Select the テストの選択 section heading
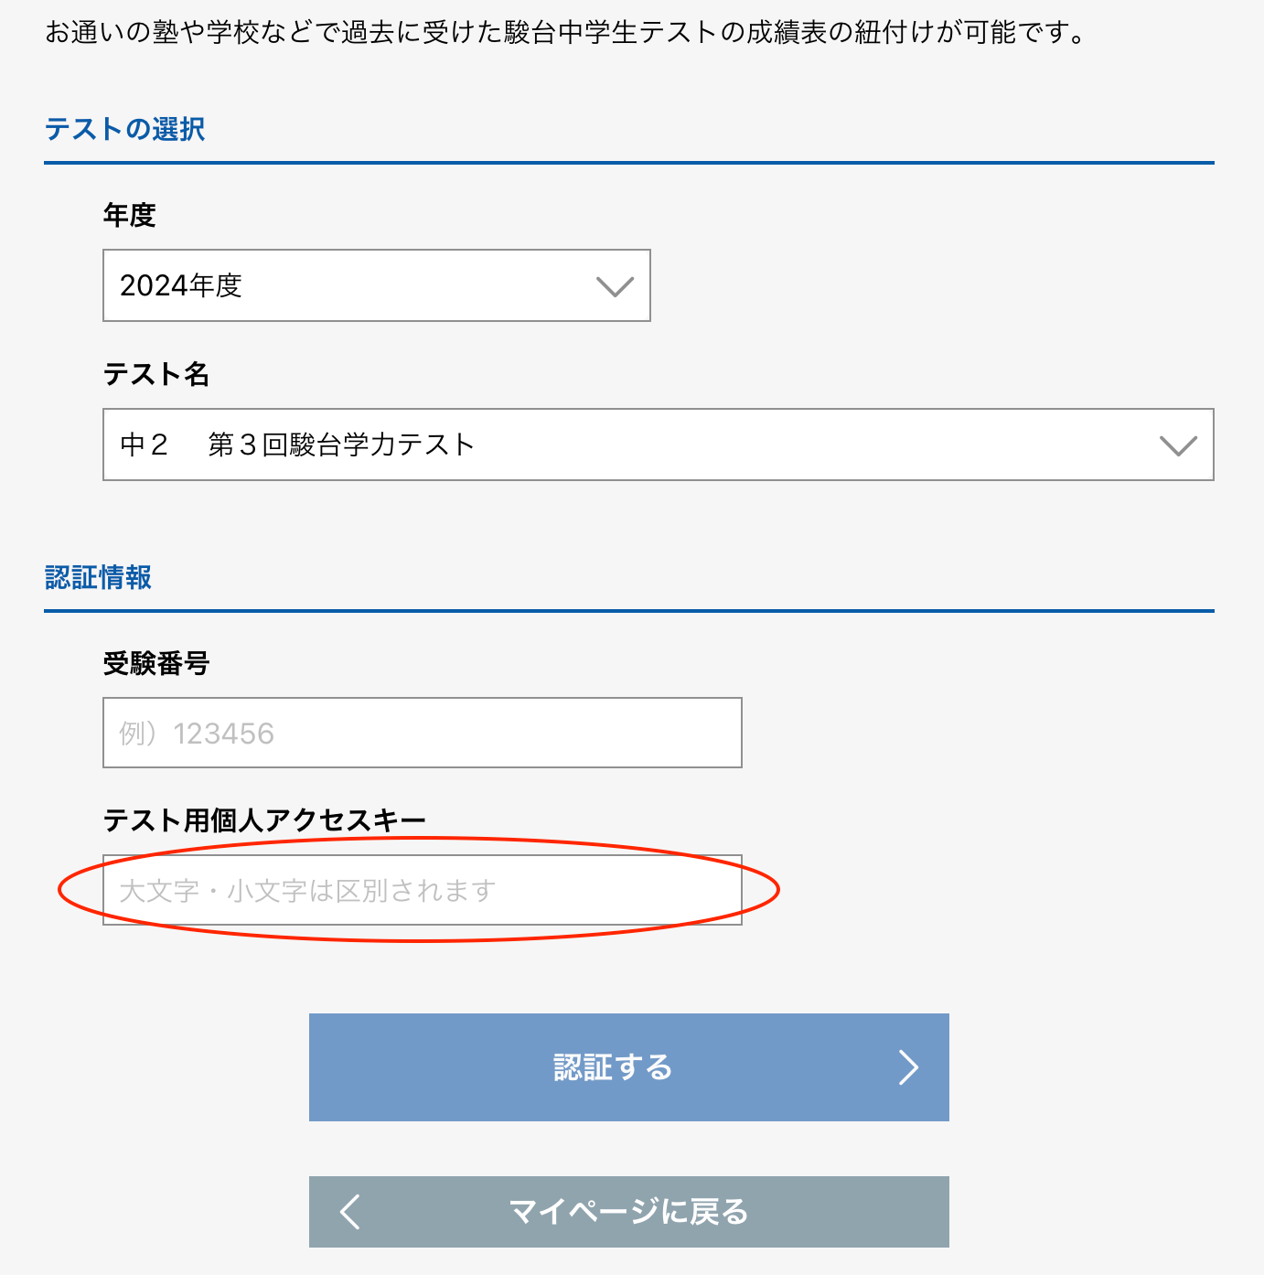The height and width of the screenshot is (1275, 1264). tap(125, 129)
